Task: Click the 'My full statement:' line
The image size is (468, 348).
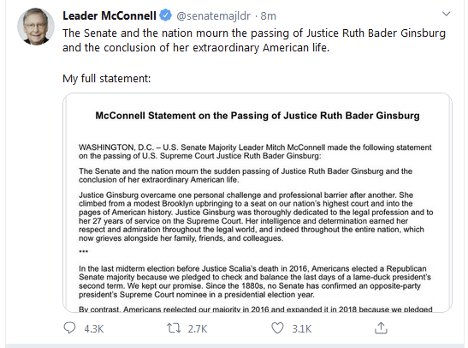Action: tap(107, 79)
